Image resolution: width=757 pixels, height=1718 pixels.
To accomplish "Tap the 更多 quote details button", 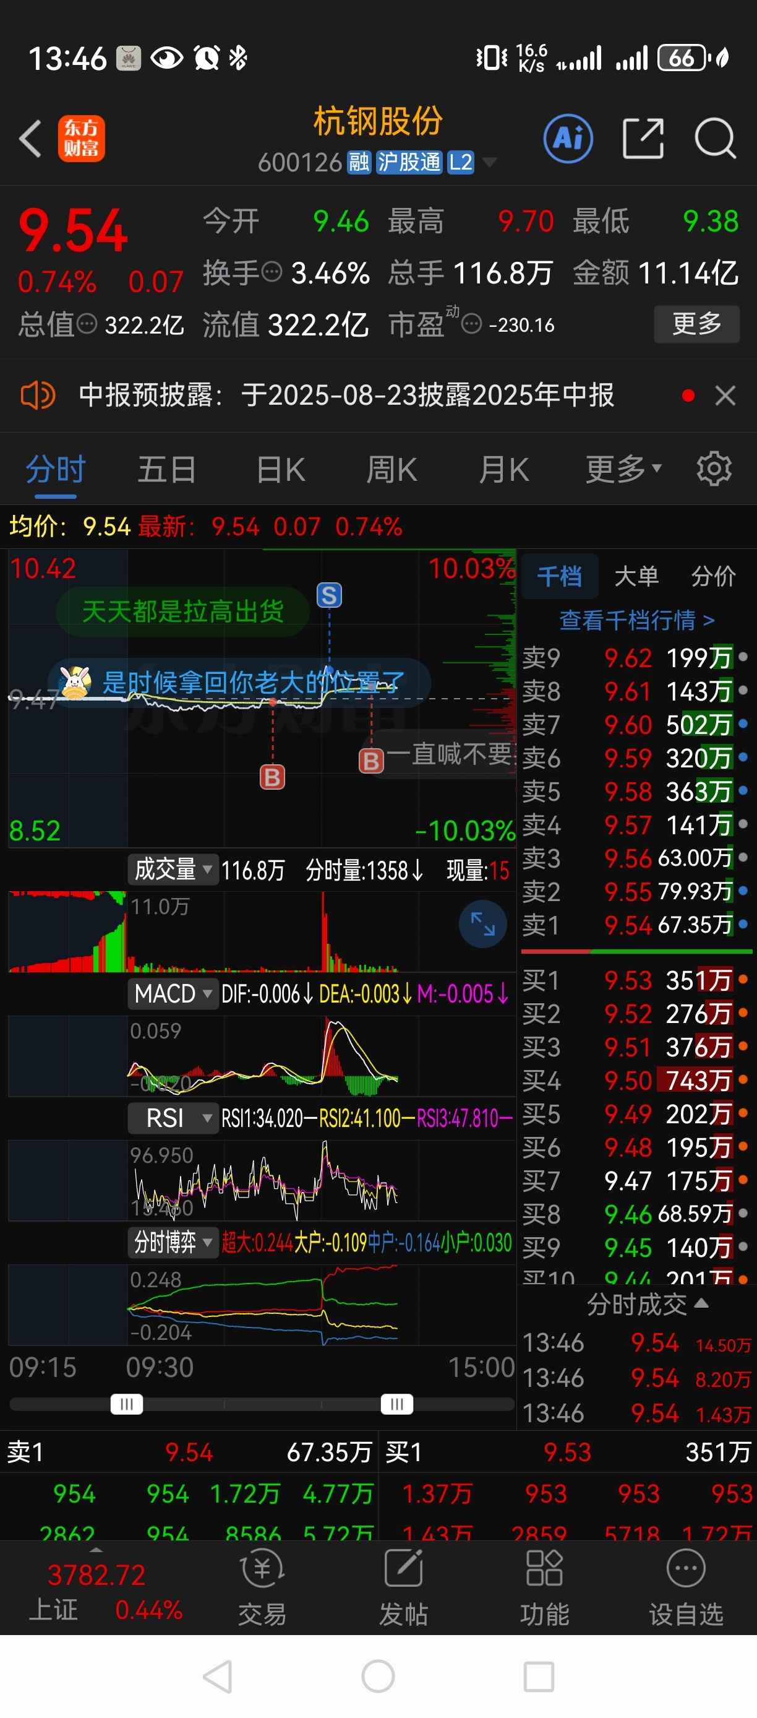I will pos(696,324).
